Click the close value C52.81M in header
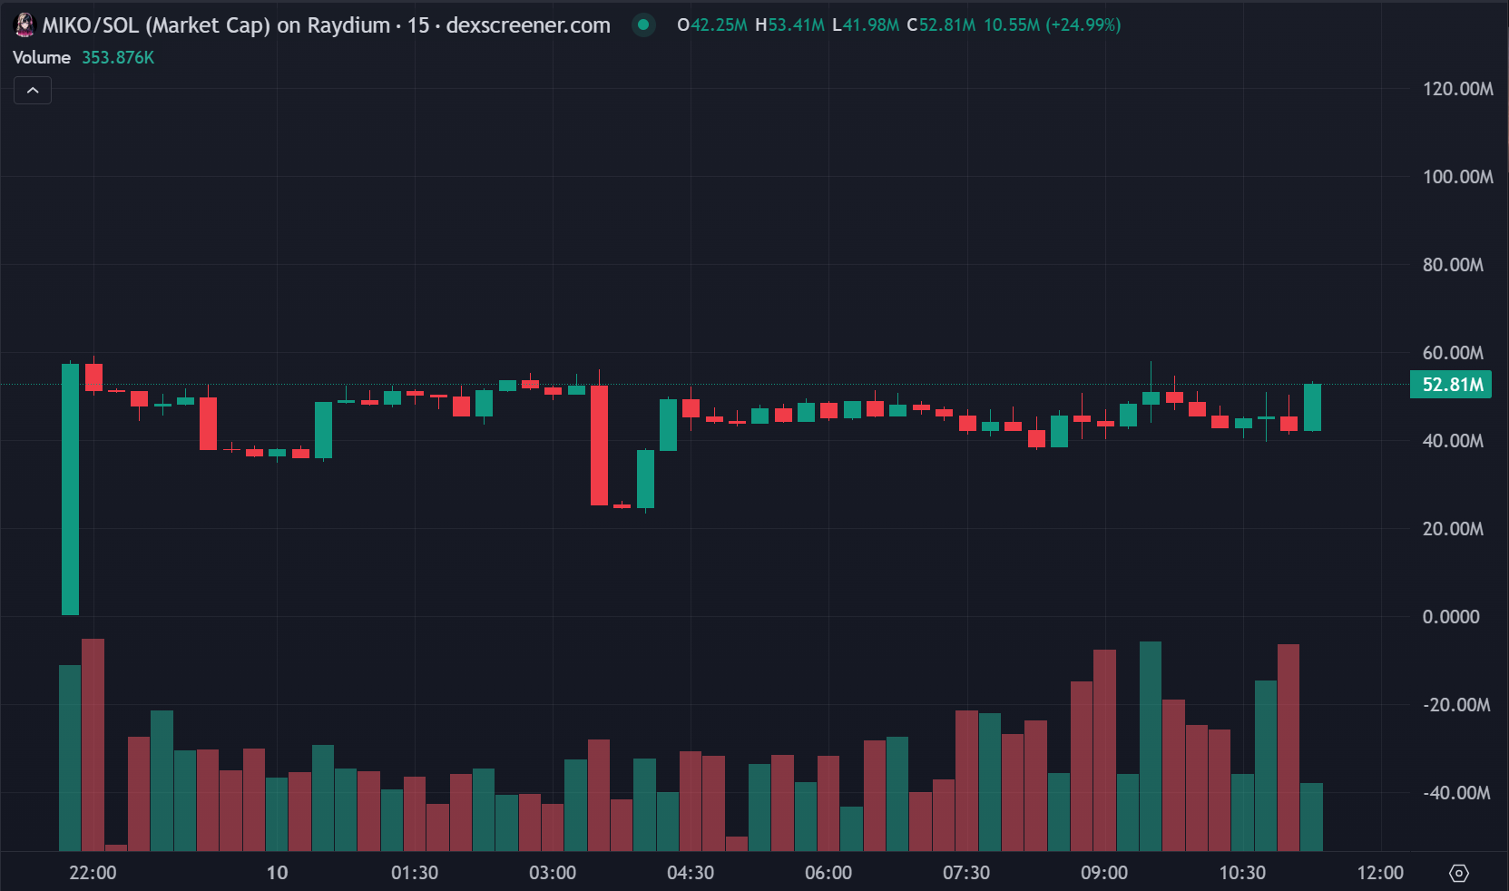This screenshot has width=1509, height=891. pyautogui.click(x=941, y=25)
